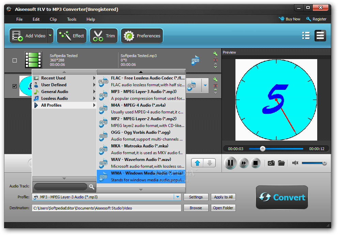
Task: Choose M4A MPEG-4 Audio format
Action: coord(141,108)
